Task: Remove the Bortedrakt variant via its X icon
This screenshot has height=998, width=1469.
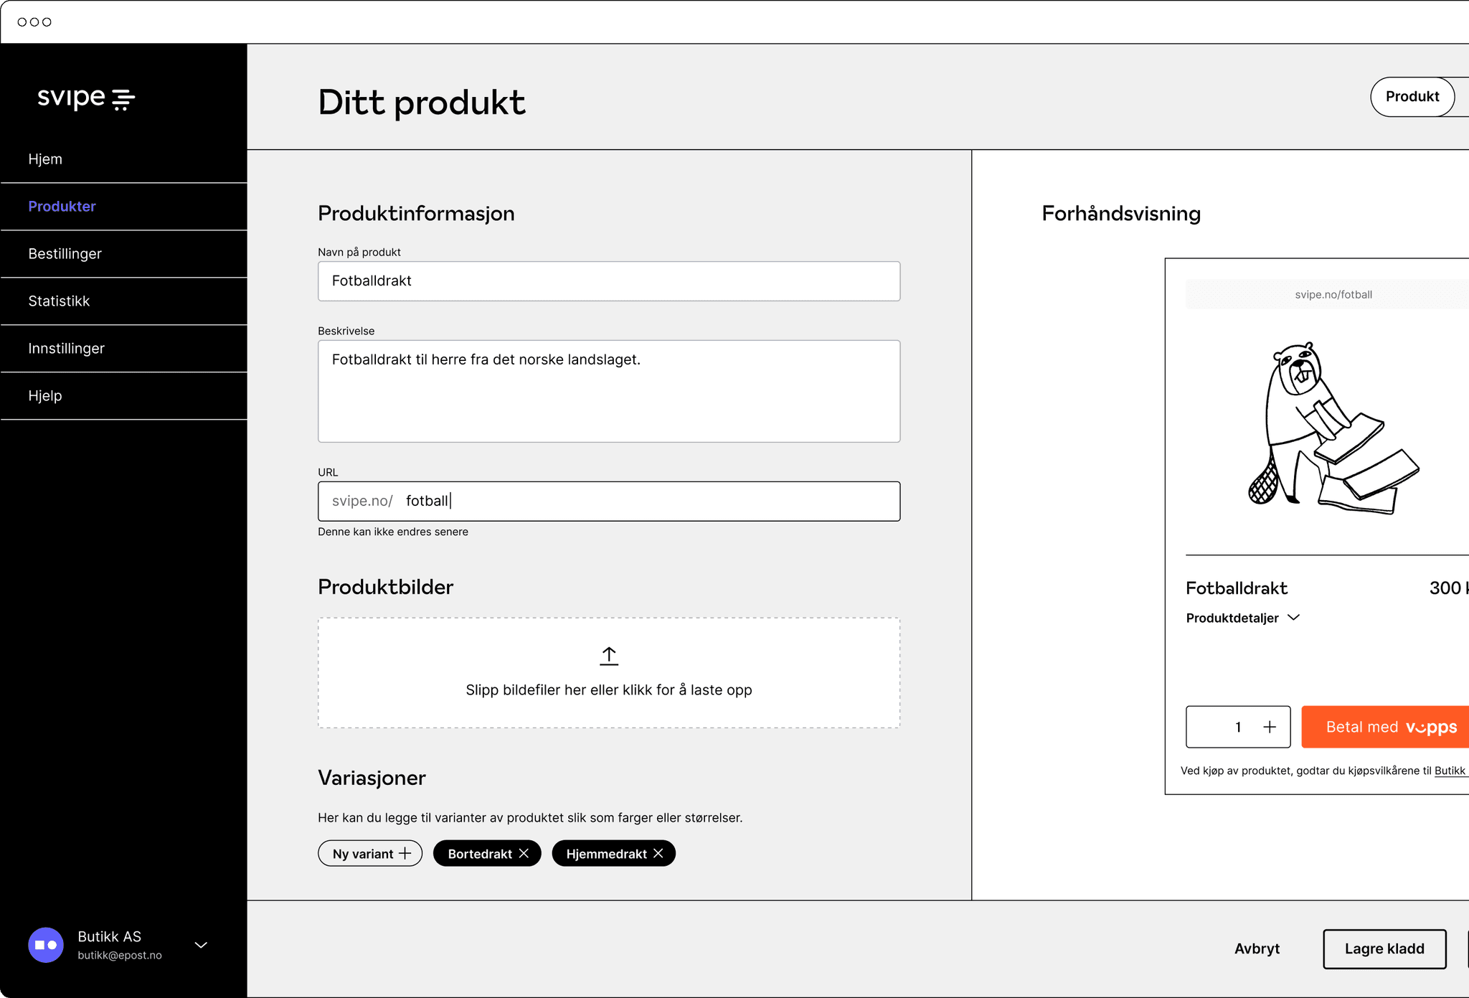Action: [x=524, y=853]
